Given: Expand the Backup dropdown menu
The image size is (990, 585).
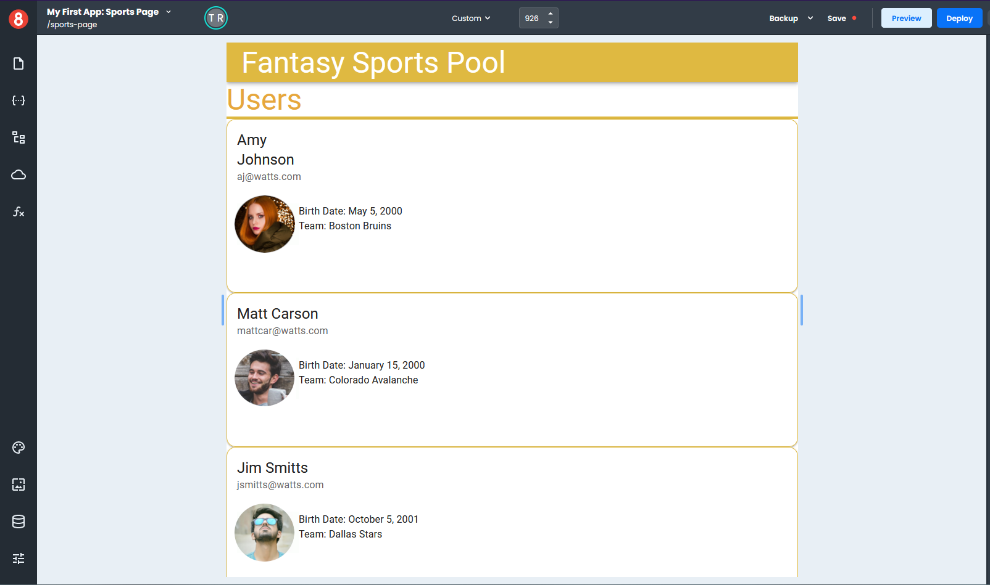Looking at the screenshot, I should click(810, 18).
